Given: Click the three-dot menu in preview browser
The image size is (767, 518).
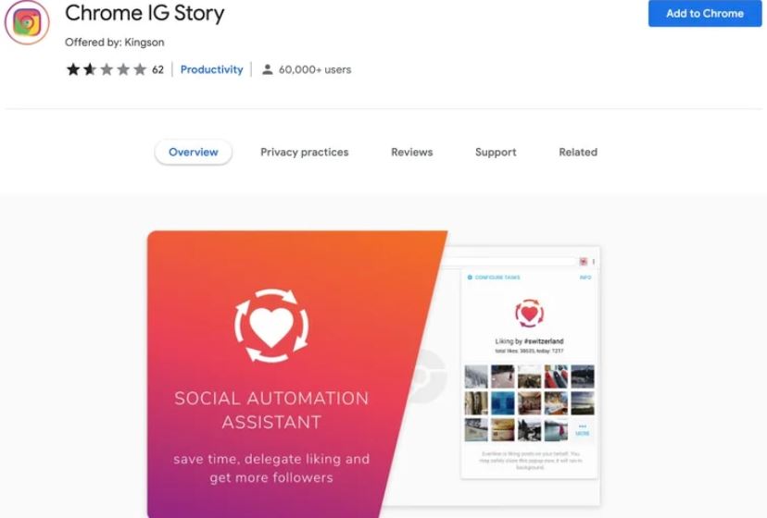Looking at the screenshot, I should pos(594,262).
